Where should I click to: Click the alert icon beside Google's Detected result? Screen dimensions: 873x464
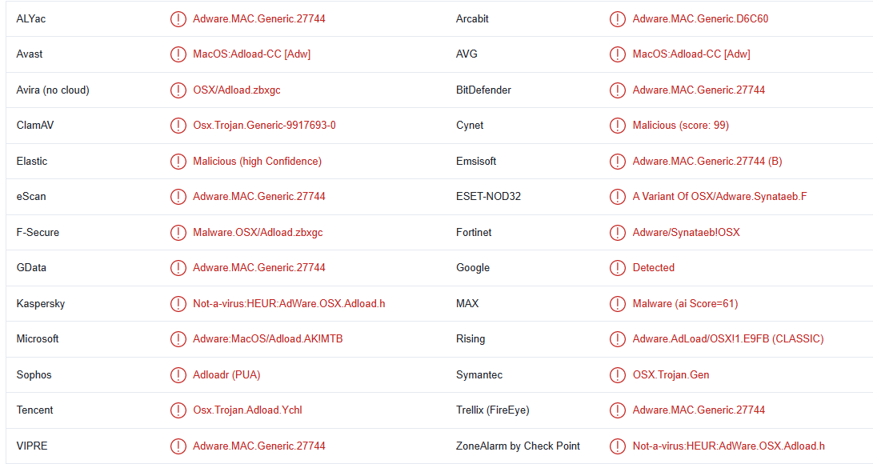pos(618,268)
